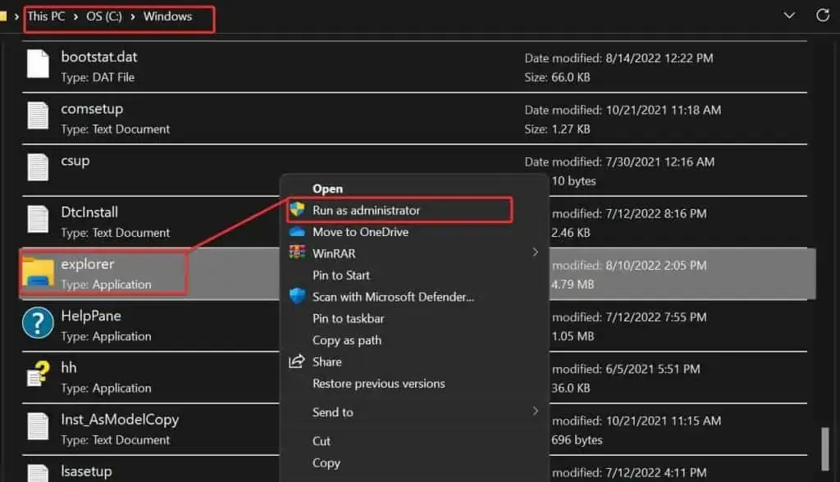Screen dimensions: 840x482
Task: Click the bootstat.dat size 66.0 KB
Action: (557, 77)
